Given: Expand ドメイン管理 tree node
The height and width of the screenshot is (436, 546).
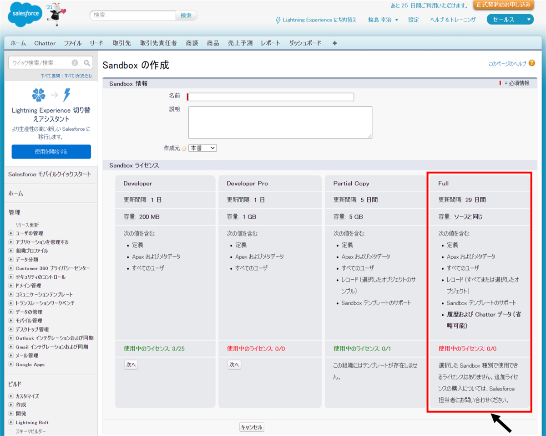Looking at the screenshot, I should point(11,286).
